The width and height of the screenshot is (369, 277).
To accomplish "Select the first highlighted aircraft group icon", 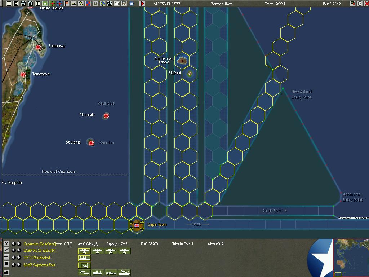I will pos(84,251).
